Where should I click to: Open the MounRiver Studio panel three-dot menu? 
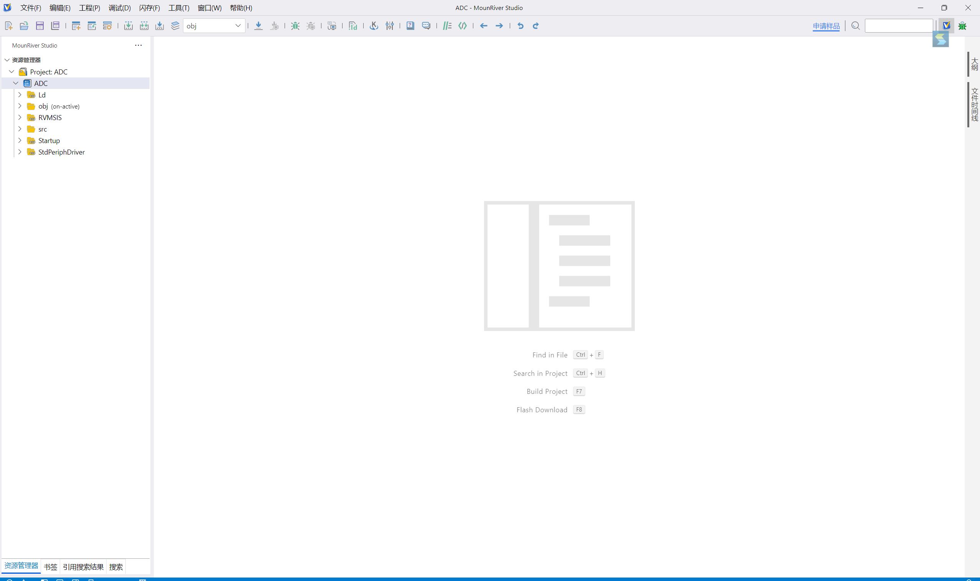coord(138,45)
